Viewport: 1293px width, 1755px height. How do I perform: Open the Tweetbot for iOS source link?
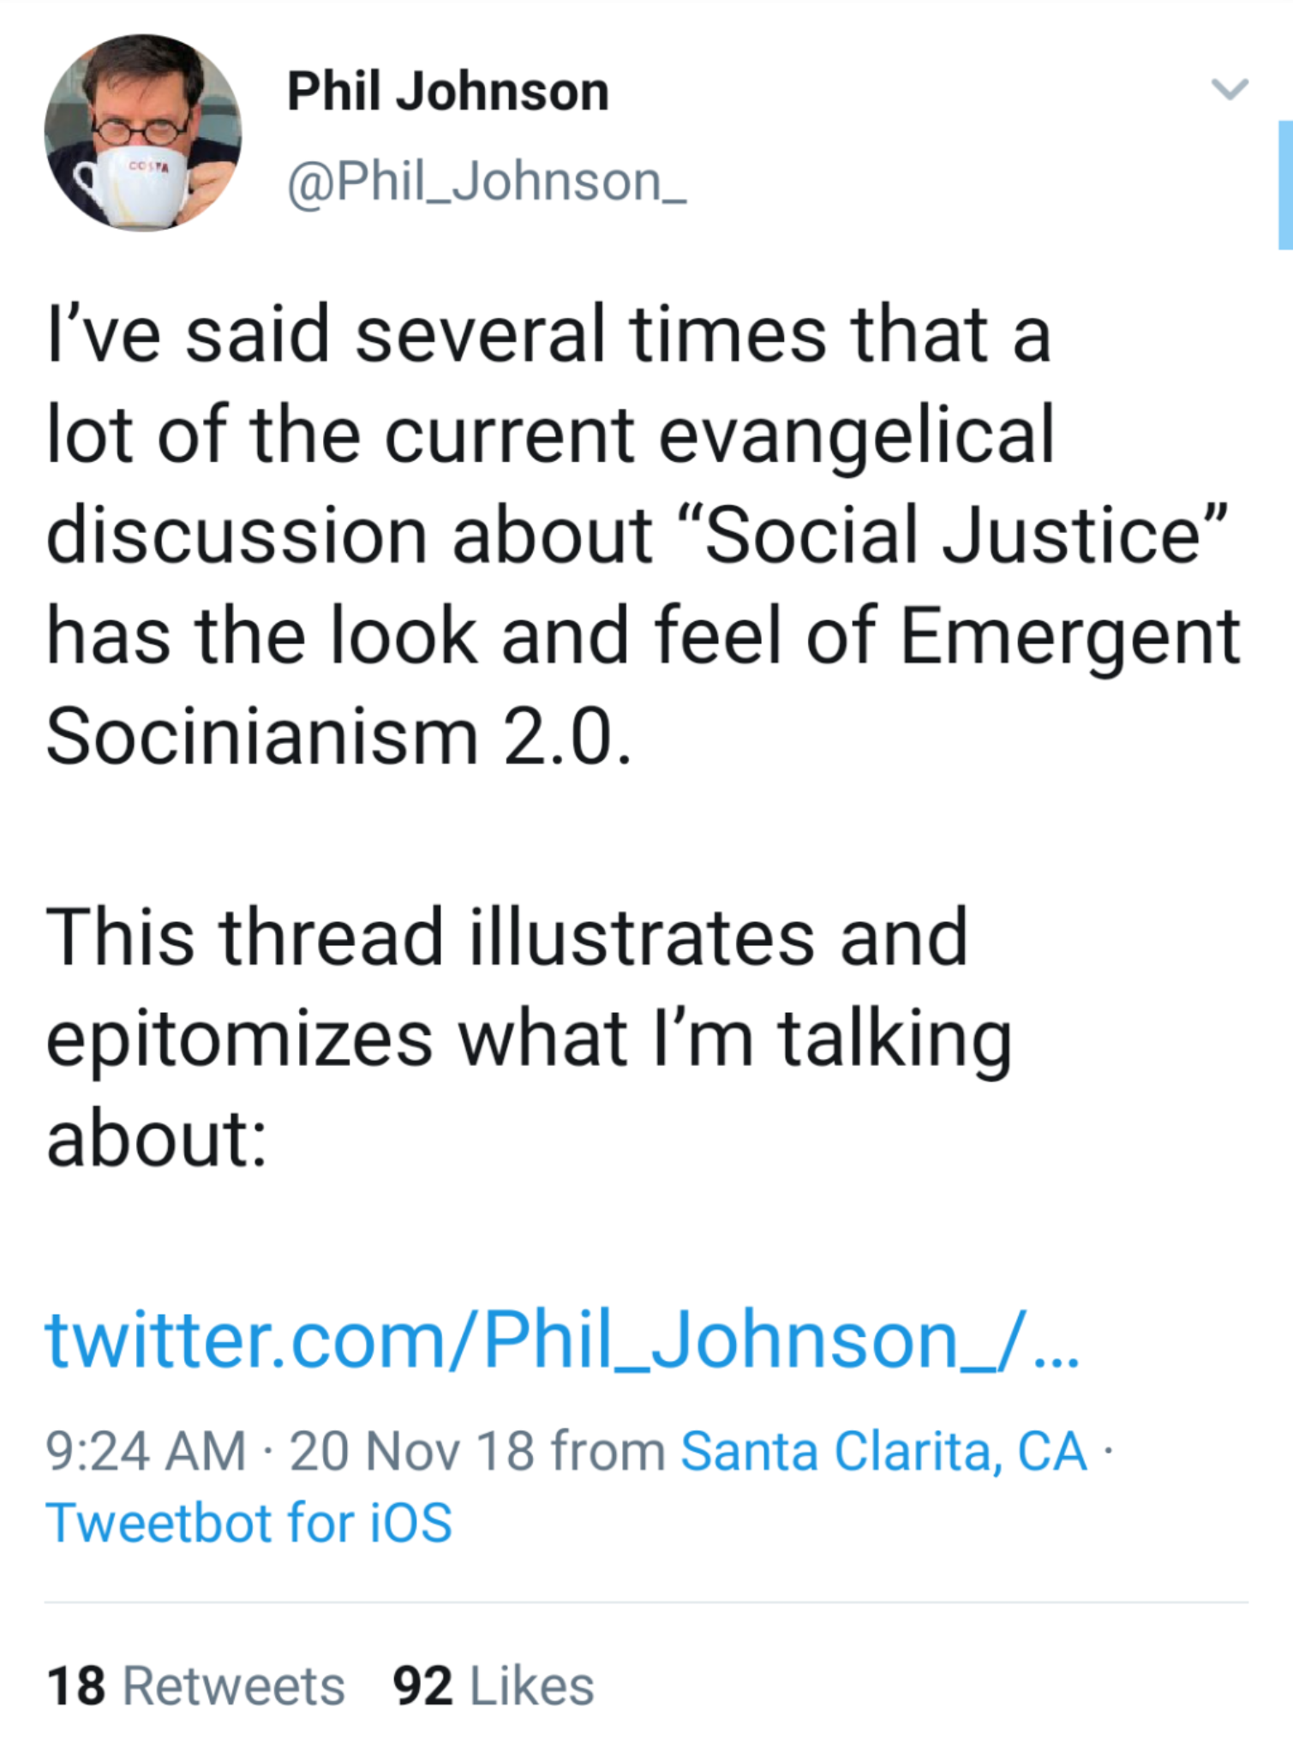(248, 1523)
